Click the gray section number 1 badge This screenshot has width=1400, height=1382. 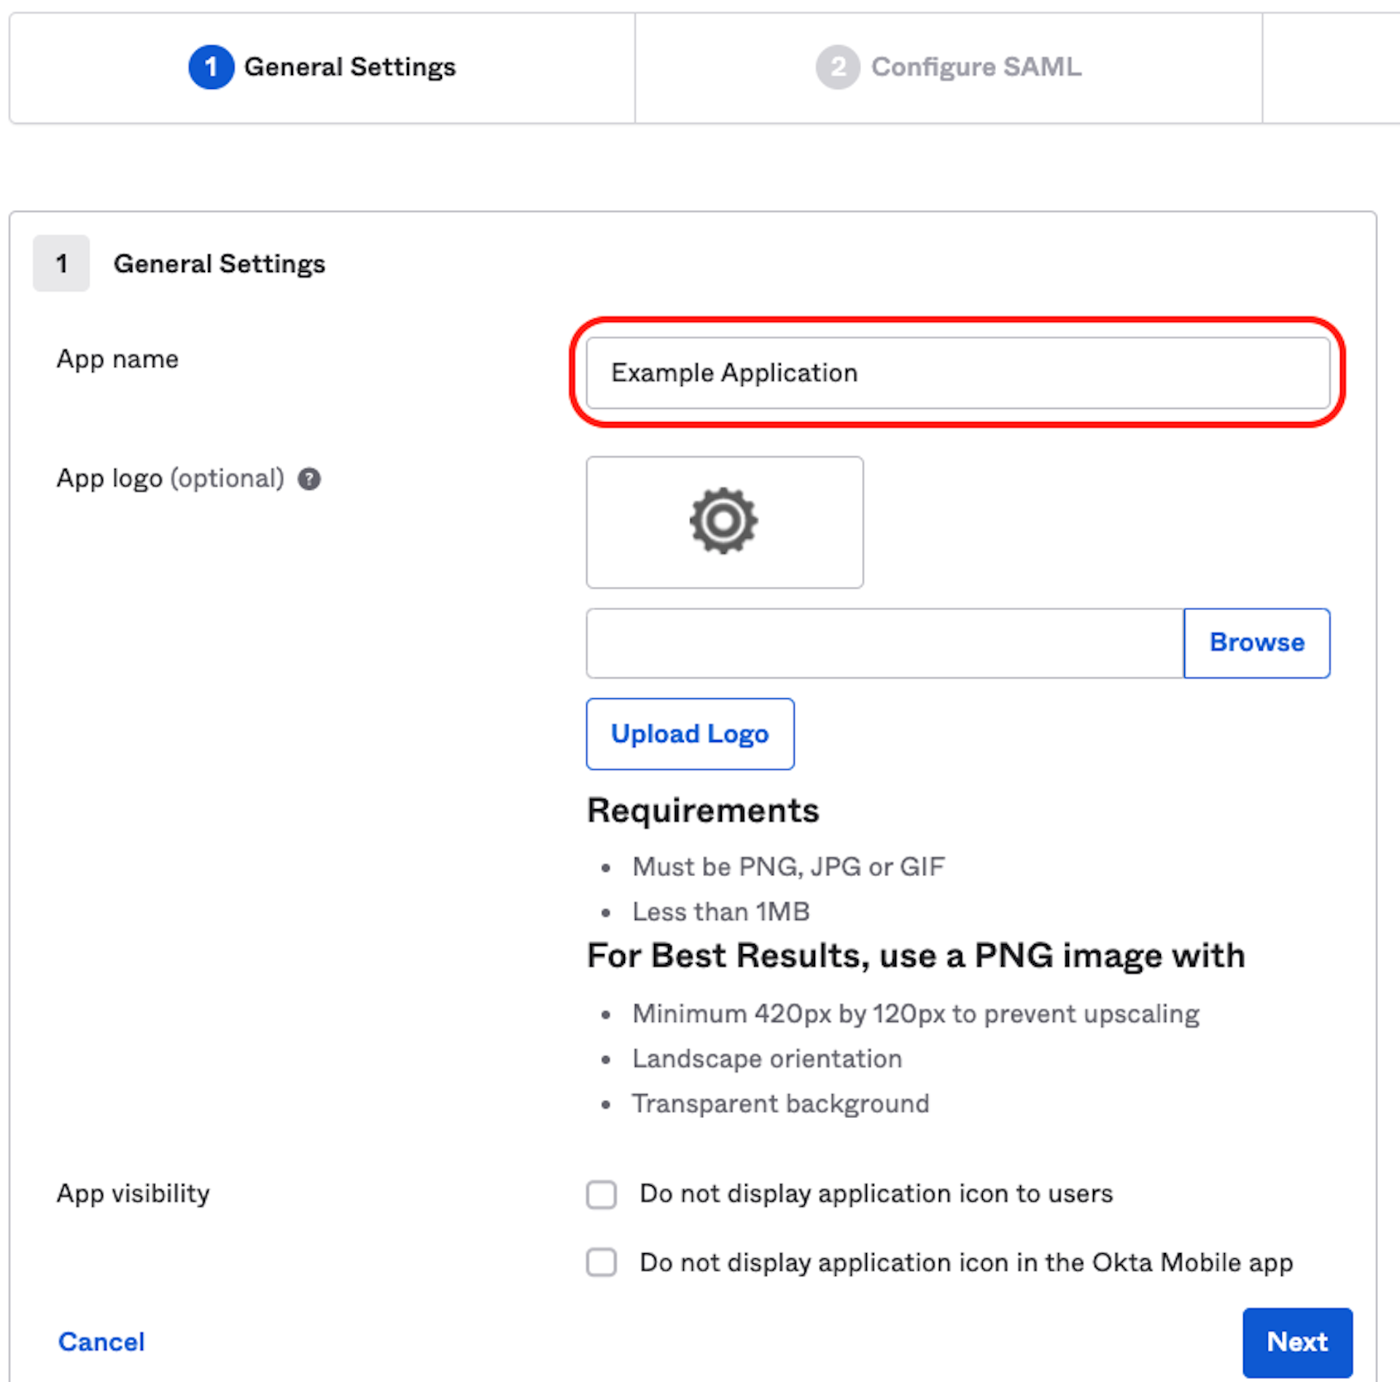pyautogui.click(x=61, y=263)
